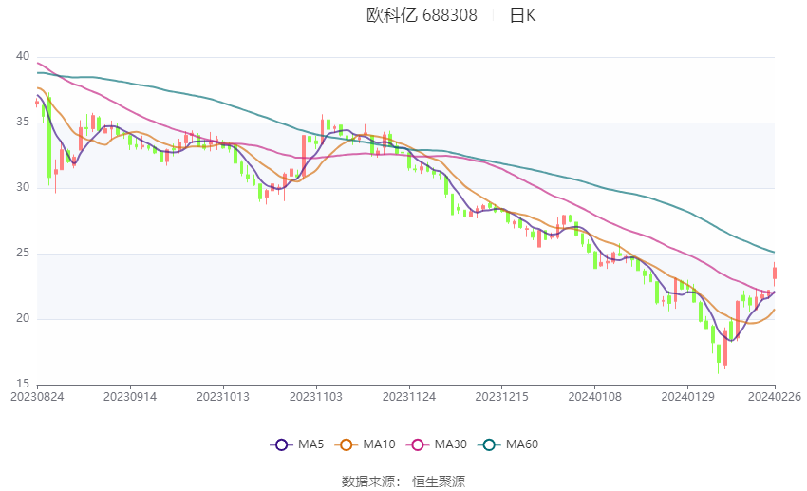Screen dimensions: 807x491
Task: Click x-axis date label 20231124
Action: point(409,397)
